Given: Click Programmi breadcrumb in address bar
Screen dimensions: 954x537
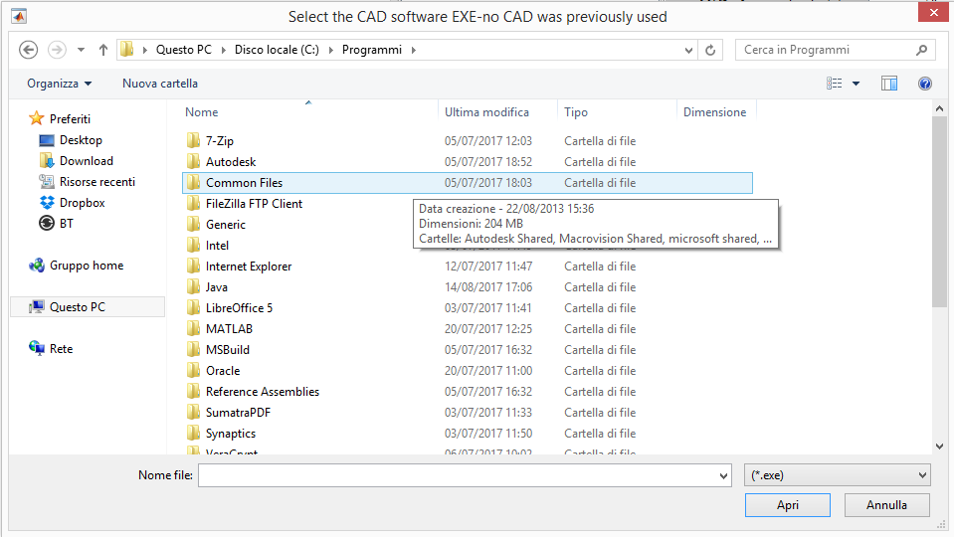Looking at the screenshot, I should coord(372,50).
